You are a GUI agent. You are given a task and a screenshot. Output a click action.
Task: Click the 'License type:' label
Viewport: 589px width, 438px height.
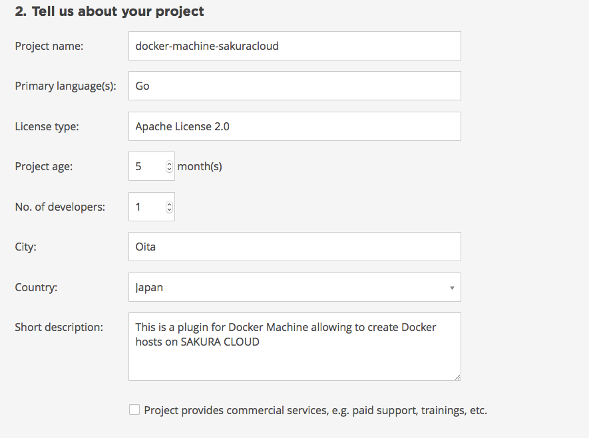[47, 126]
